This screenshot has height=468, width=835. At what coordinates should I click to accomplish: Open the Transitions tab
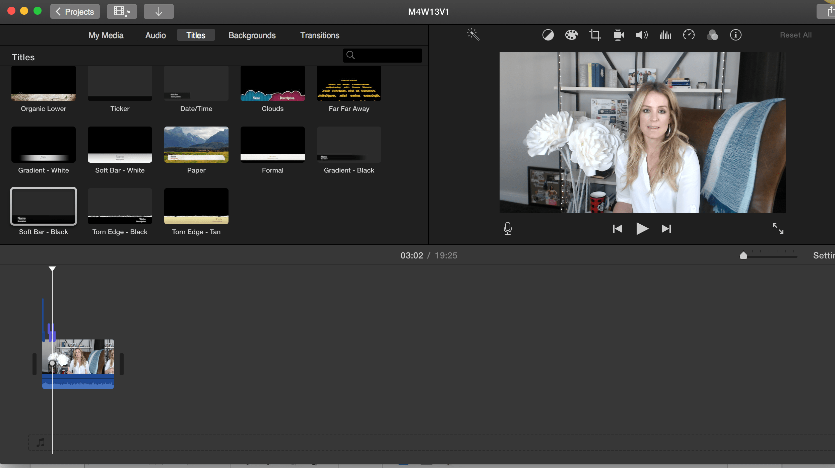pyautogui.click(x=319, y=35)
